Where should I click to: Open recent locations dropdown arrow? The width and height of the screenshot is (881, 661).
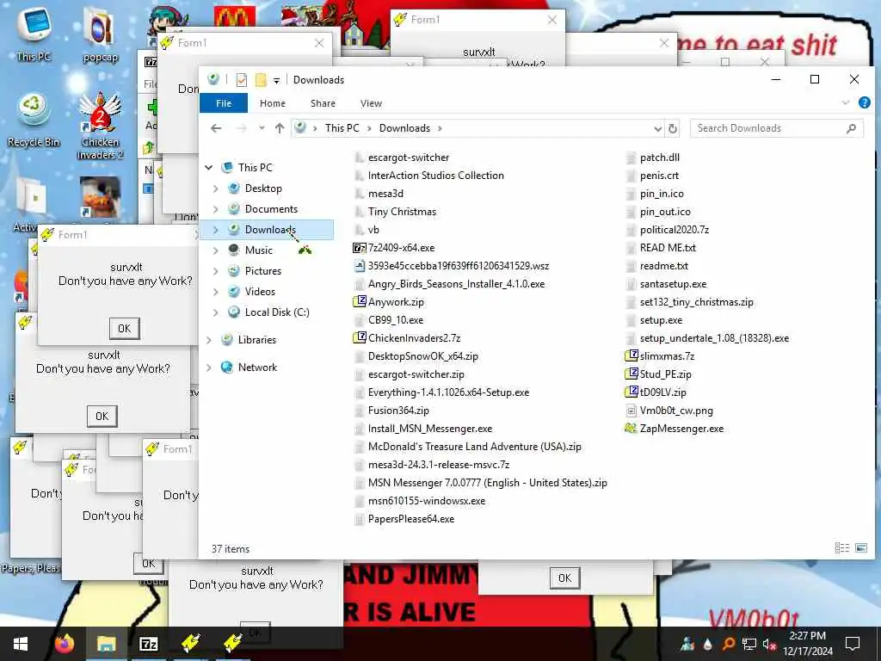pos(262,129)
